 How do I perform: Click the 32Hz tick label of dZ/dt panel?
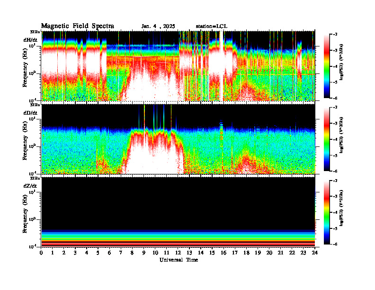click(x=35, y=178)
